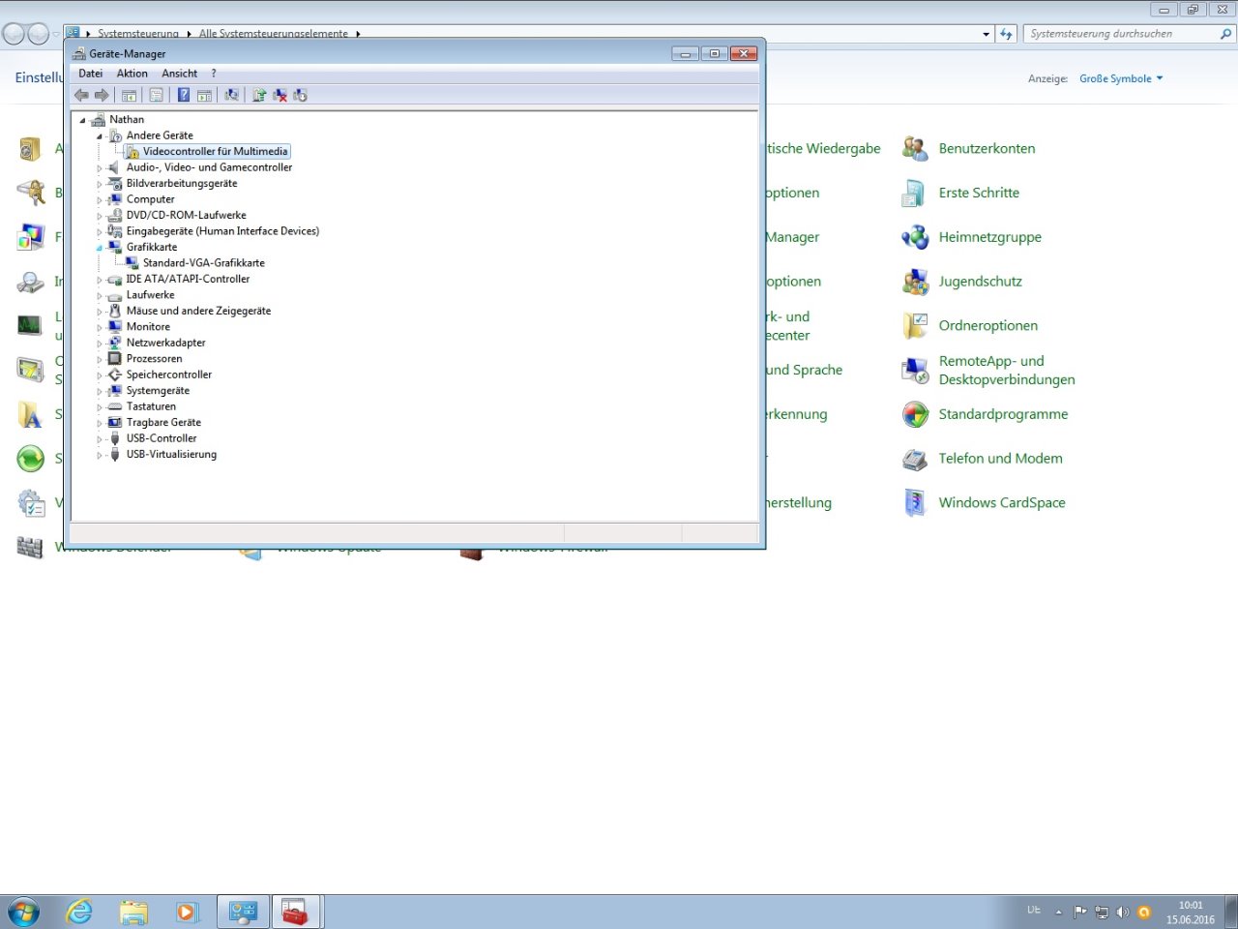Open the Windows Start button
Image resolution: width=1238 pixels, height=929 pixels.
pyautogui.click(x=23, y=912)
